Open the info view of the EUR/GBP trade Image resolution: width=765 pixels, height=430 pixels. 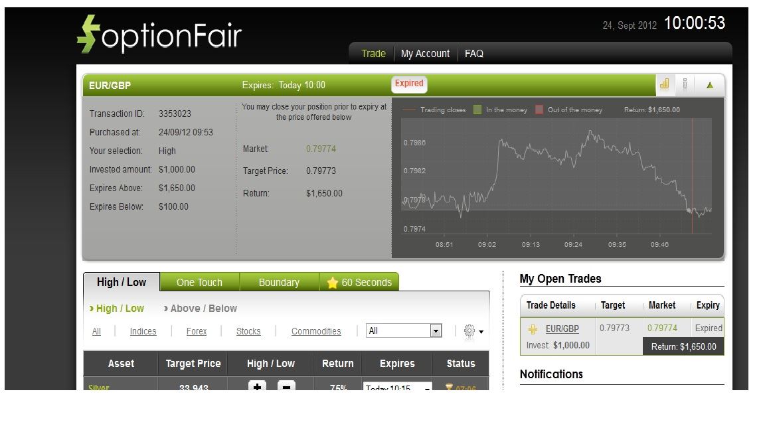click(x=685, y=84)
